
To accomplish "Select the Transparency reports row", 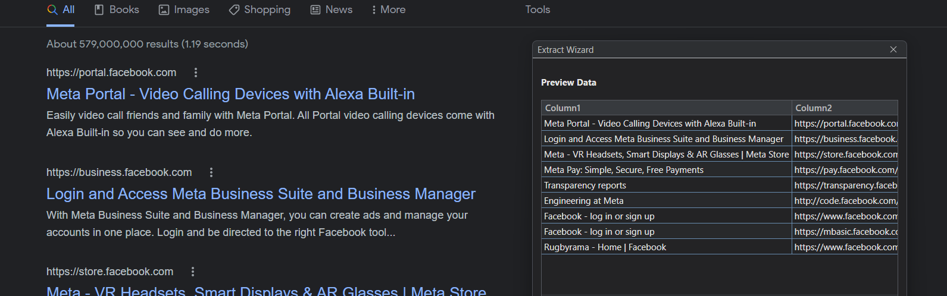I will point(719,185).
